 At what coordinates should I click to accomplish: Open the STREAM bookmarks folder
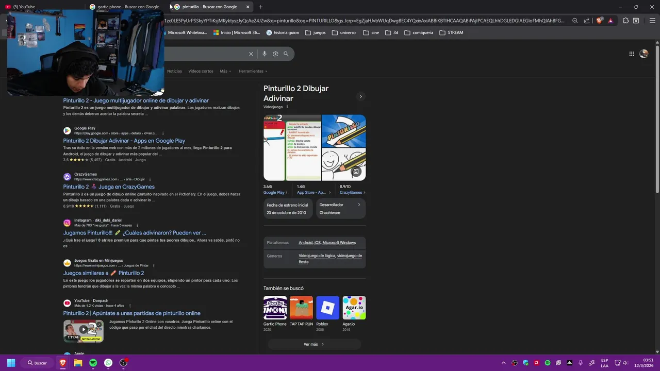click(451, 32)
